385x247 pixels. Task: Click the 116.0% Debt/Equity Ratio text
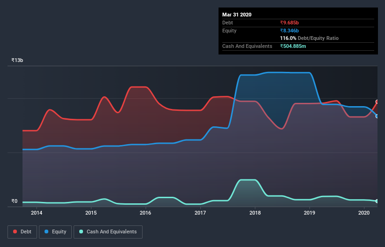310,38
